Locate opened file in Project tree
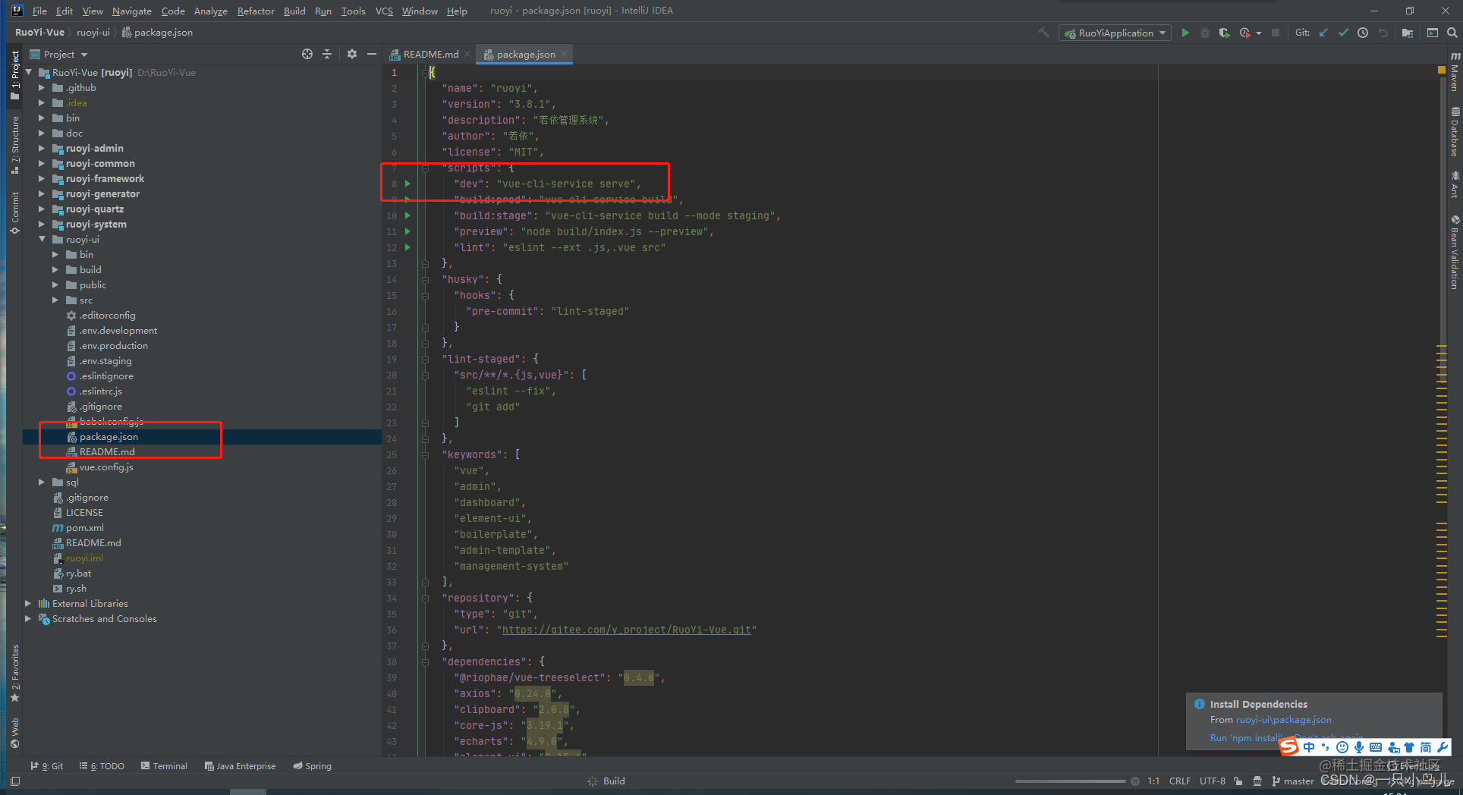 (307, 54)
